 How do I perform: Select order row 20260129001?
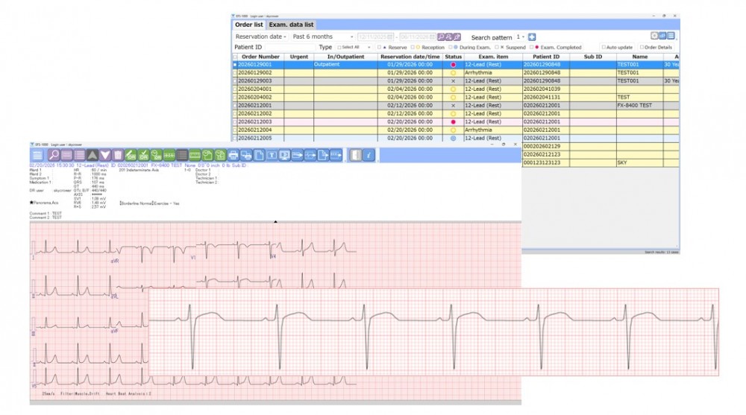click(456, 65)
